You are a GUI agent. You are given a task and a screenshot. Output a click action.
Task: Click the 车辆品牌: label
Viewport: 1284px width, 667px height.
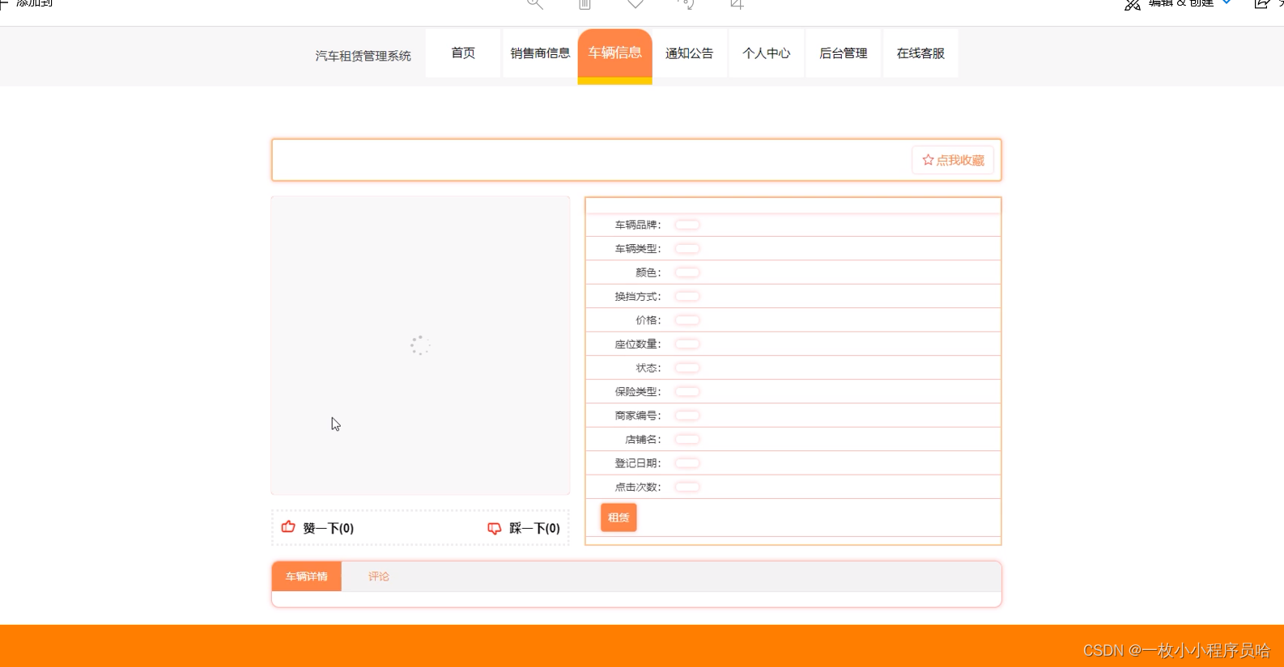coord(638,225)
